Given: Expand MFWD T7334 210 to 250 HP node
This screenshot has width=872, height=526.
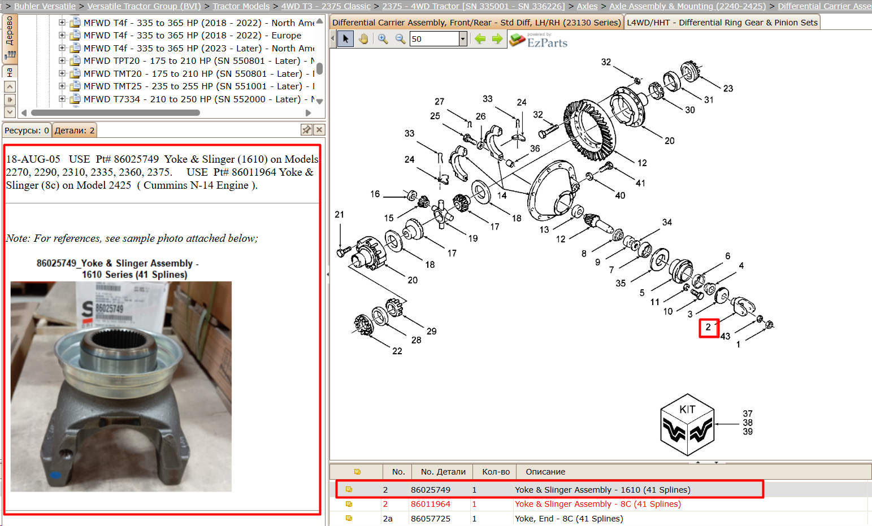Looking at the screenshot, I should pyautogui.click(x=62, y=99).
